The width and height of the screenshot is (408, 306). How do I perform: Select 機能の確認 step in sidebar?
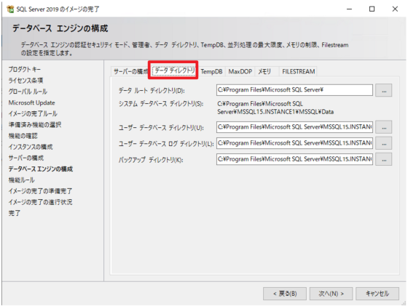pyautogui.click(x=23, y=136)
